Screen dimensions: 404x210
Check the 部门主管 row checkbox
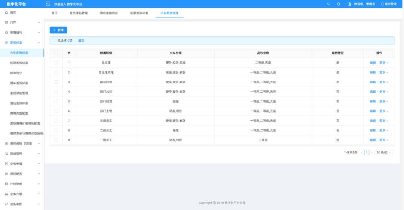point(56,111)
